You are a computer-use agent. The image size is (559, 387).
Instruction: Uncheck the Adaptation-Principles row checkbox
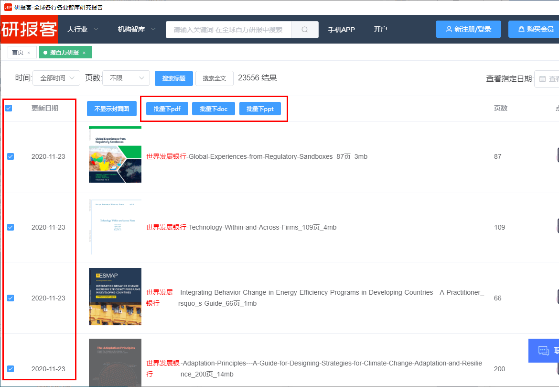[x=11, y=368]
